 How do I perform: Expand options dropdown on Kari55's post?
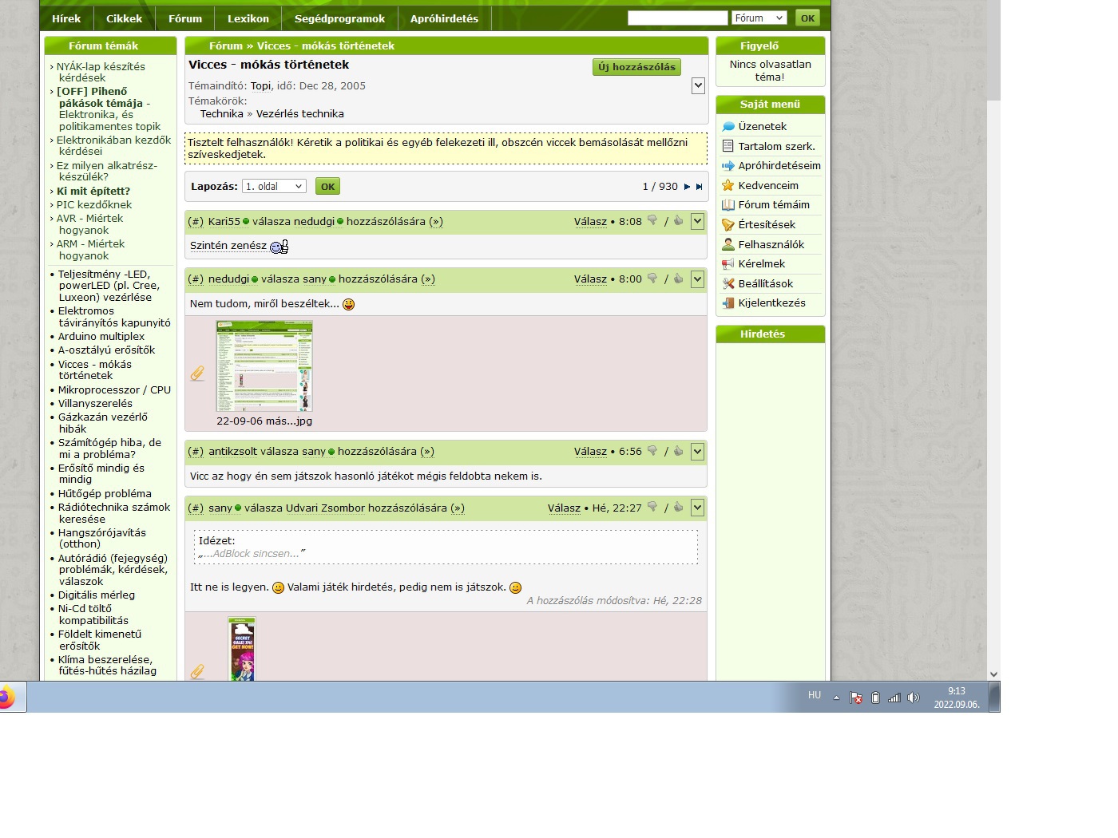point(697,221)
